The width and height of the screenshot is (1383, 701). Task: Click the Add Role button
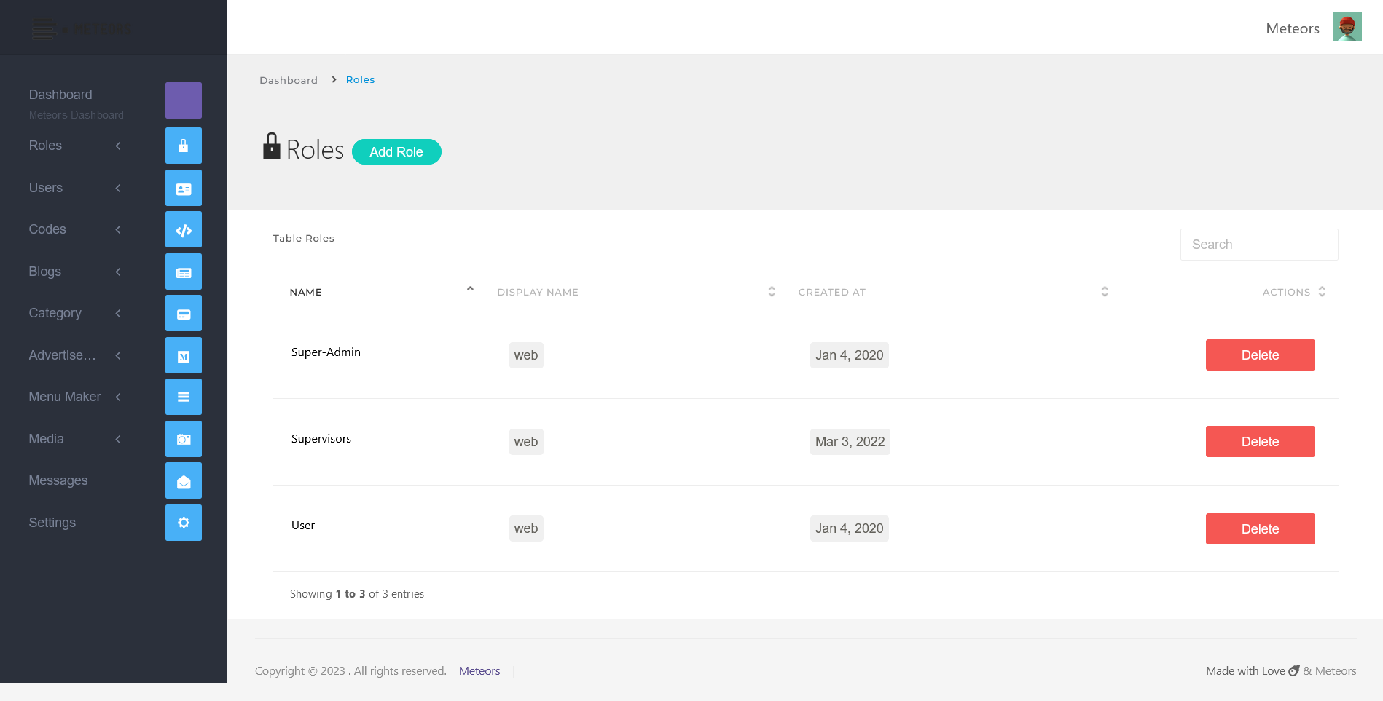pyautogui.click(x=396, y=152)
